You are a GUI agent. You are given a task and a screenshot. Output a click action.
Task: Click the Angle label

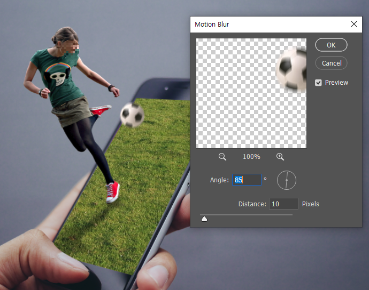click(219, 180)
